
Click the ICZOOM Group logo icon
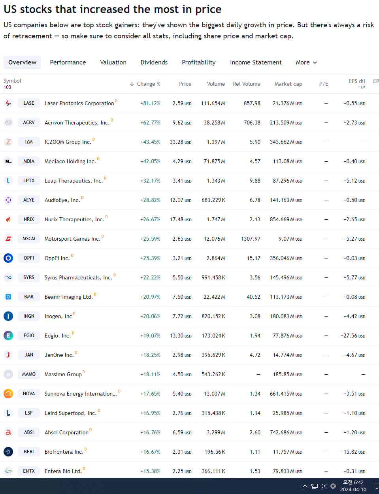(x=8, y=142)
